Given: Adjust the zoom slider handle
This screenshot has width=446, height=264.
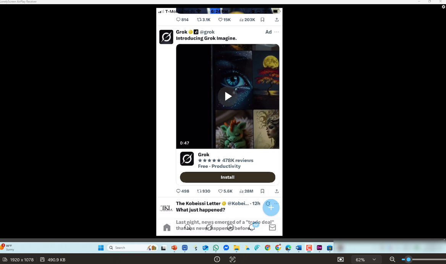Looking at the screenshot, I should 409,259.
